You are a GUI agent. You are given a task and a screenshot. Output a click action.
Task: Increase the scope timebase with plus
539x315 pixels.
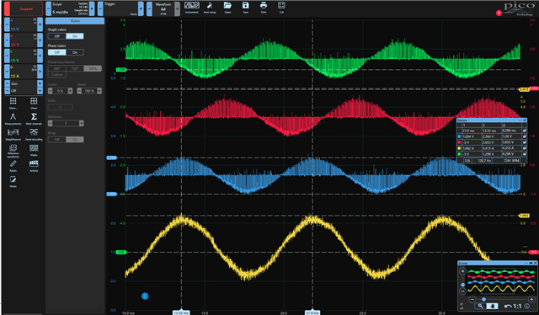(x=92, y=8)
